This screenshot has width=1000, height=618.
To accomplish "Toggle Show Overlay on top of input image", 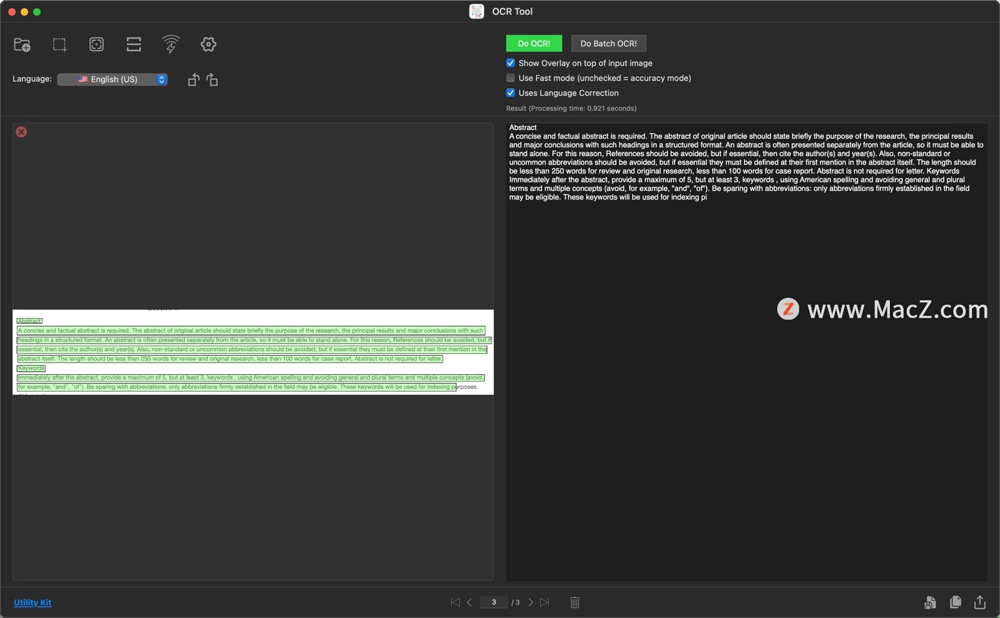I will [x=510, y=63].
